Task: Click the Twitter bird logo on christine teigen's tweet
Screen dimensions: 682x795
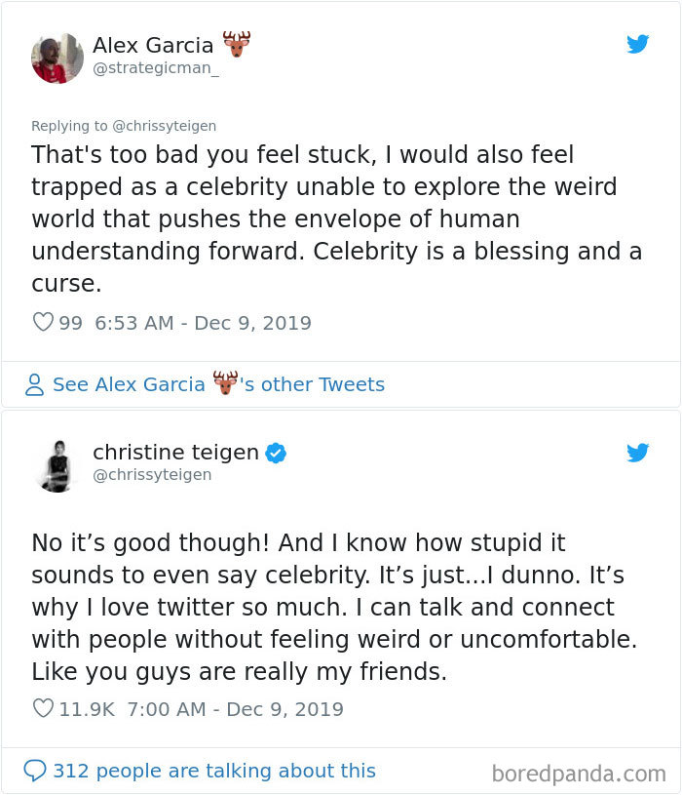Action: point(639,453)
